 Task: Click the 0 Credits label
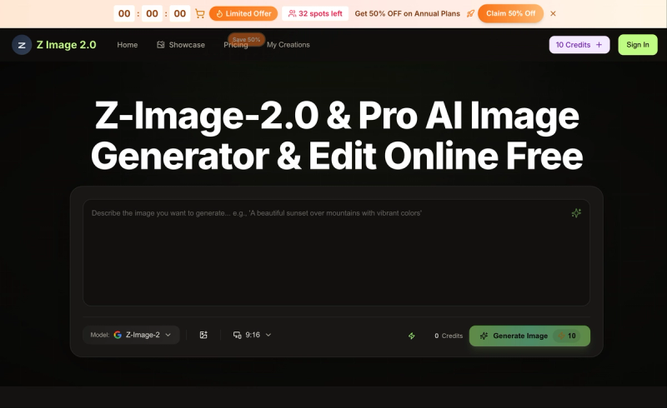[449, 336]
